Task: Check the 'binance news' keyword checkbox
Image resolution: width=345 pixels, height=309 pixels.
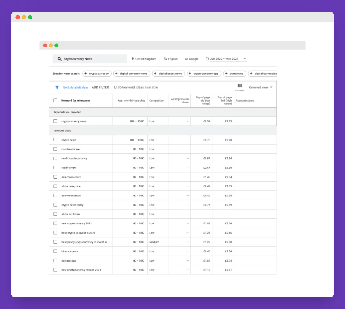Action: tap(55, 251)
